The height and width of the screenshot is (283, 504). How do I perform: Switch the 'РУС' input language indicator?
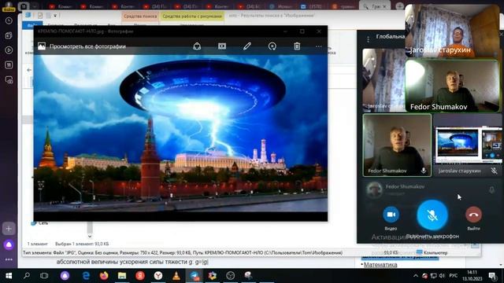[x=454, y=276]
